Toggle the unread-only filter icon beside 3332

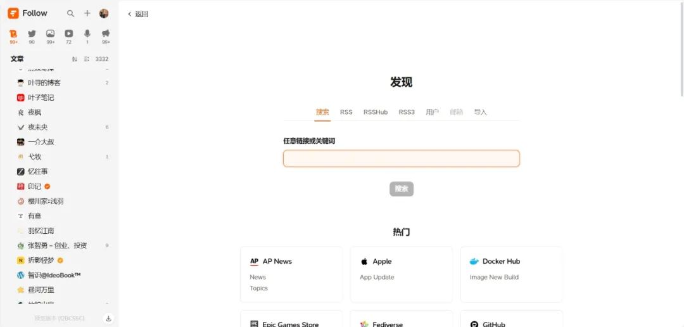click(86, 59)
